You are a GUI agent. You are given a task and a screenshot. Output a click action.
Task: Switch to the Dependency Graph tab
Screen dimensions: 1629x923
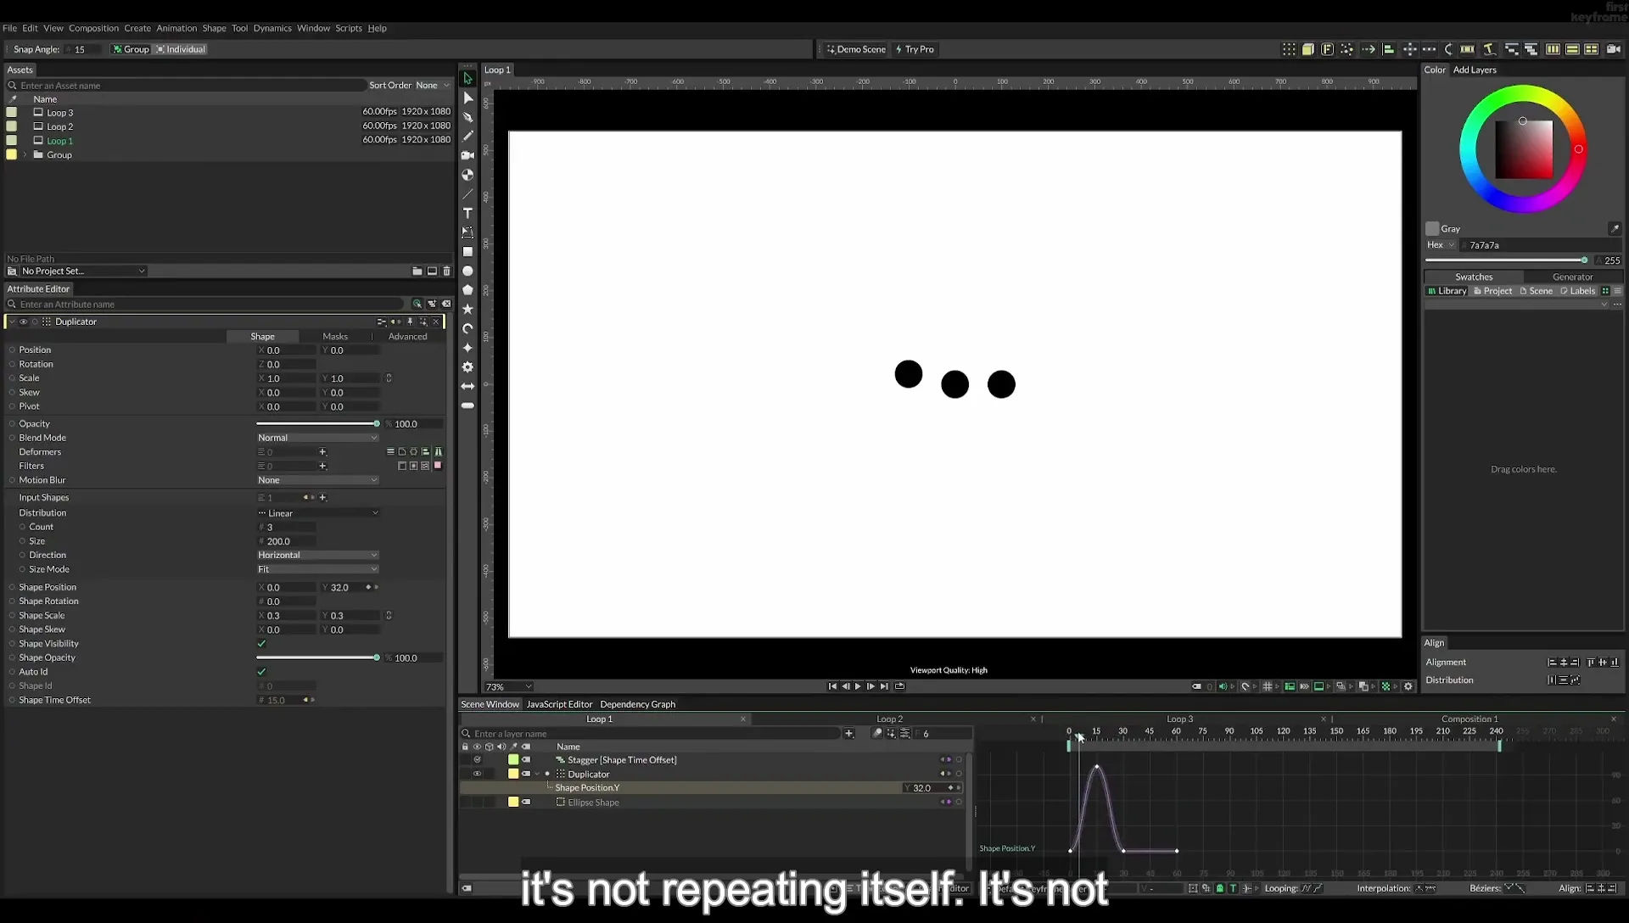(x=637, y=704)
